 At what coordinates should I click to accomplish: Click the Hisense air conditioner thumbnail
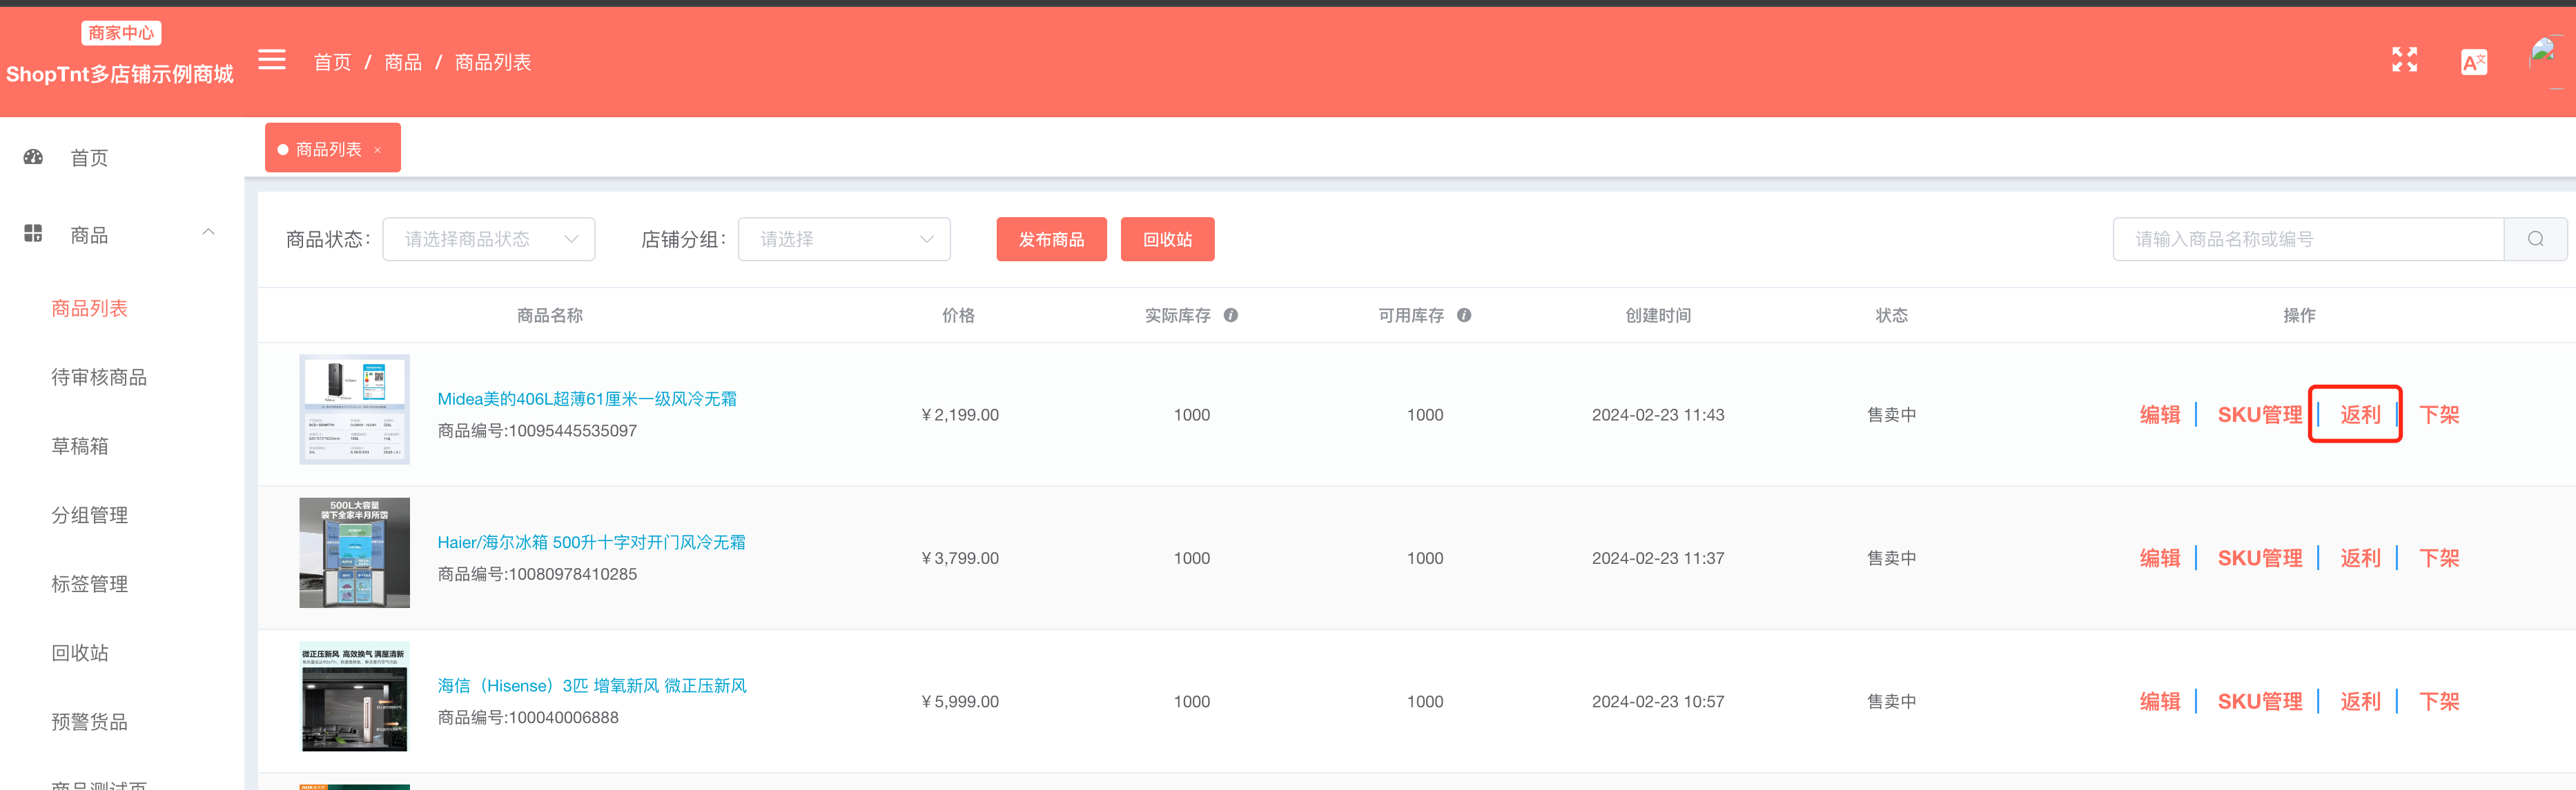(x=354, y=696)
